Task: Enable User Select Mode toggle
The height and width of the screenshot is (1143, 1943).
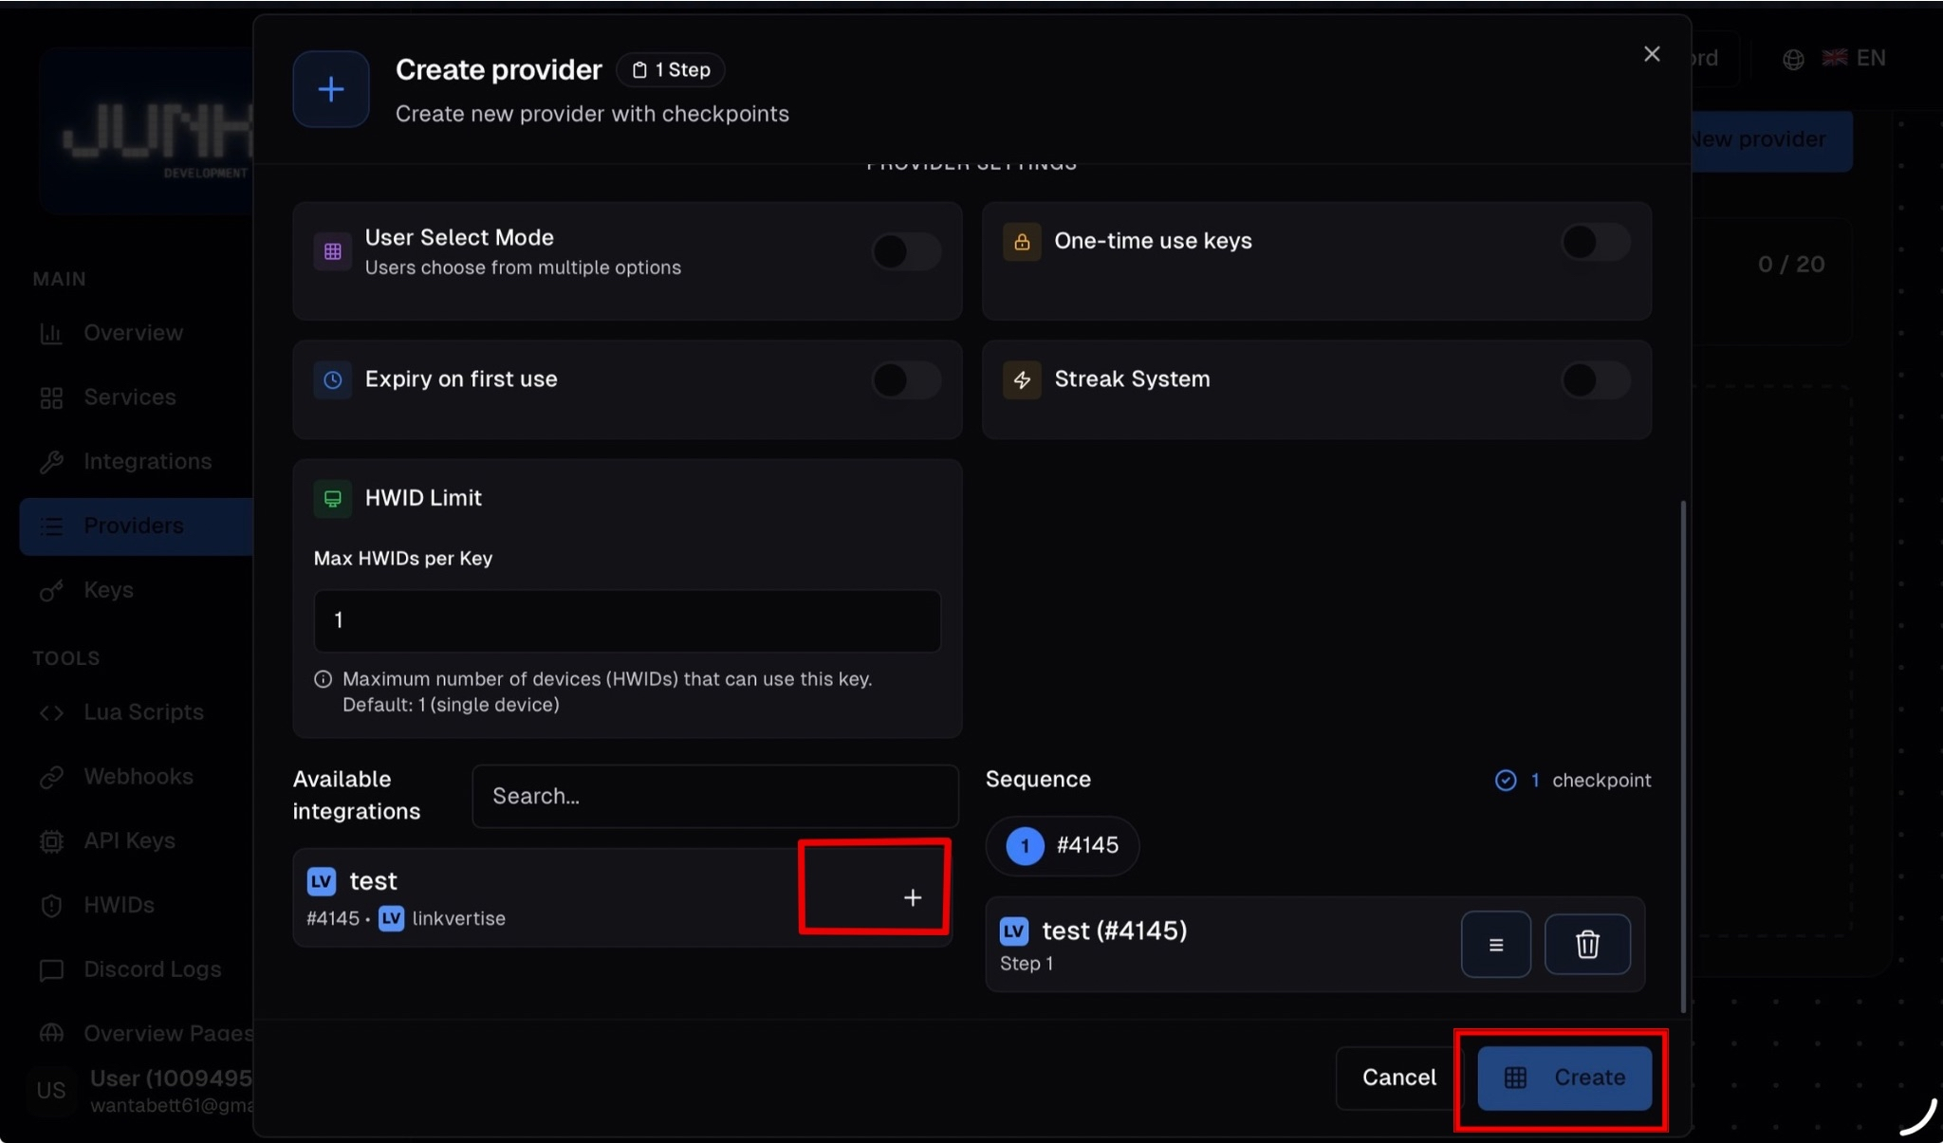Action: pos(906,251)
